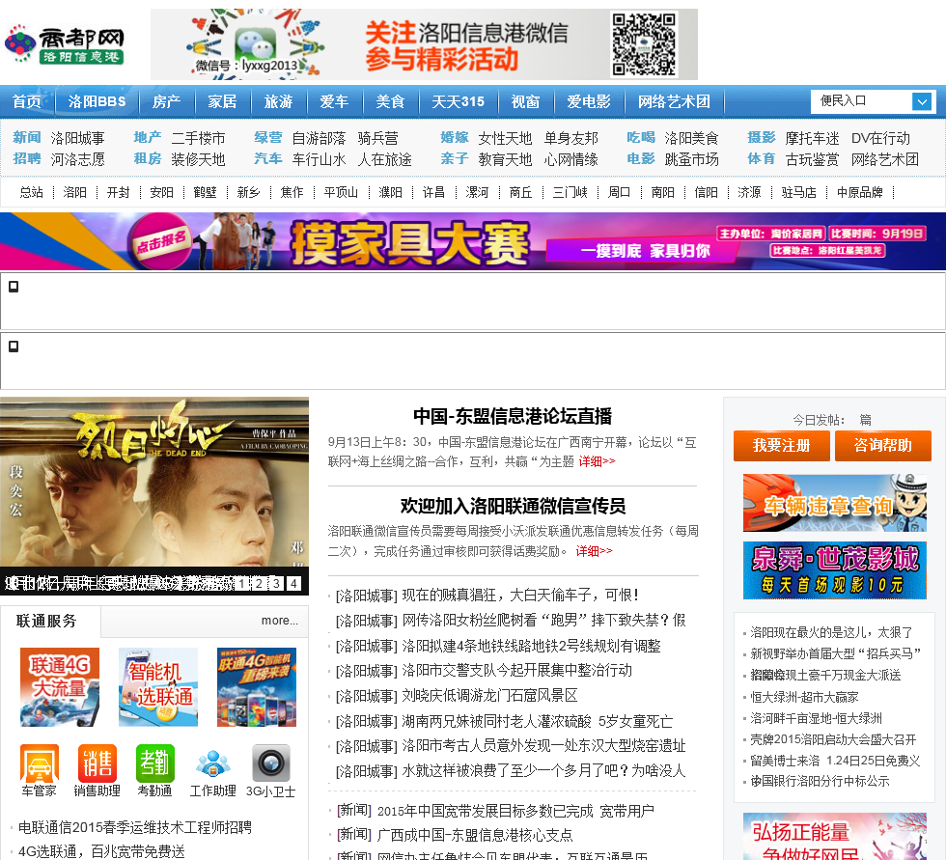Open the 中原品牌 link
Screen dimensions: 946x860
coord(860,192)
